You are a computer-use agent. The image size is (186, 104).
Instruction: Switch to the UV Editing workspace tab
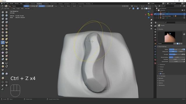click(x=46, y=4)
